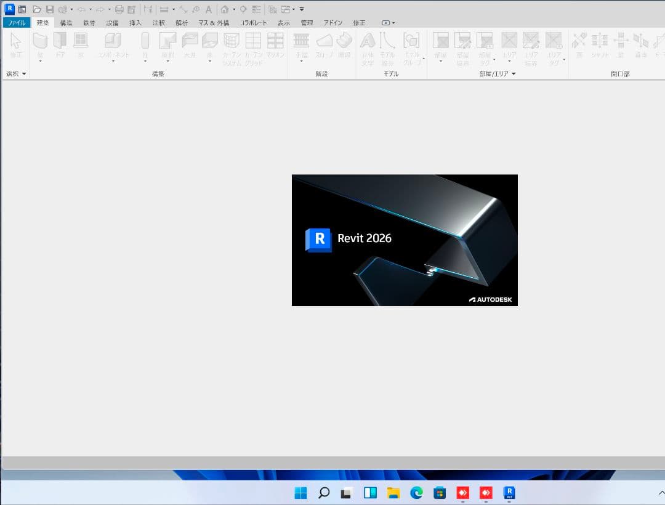This screenshot has height=505, width=665.
Task: Open Microsoft Edge from the taskbar
Action: pos(416,493)
